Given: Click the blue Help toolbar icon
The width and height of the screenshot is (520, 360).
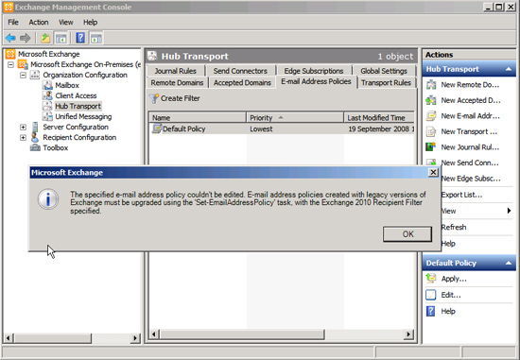Looking at the screenshot, I should click(80, 38).
